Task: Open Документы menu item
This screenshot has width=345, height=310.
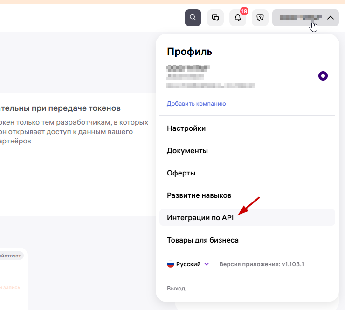Action: 247,151
